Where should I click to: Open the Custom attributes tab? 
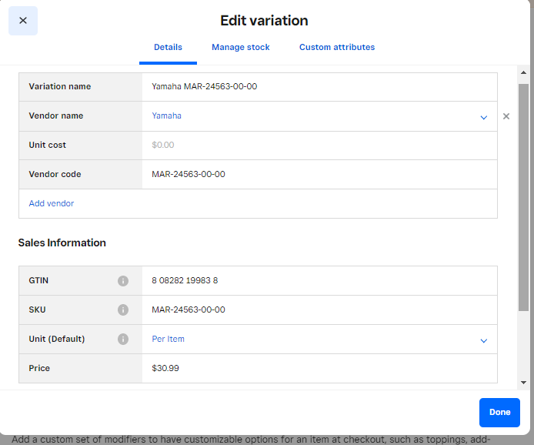click(337, 47)
